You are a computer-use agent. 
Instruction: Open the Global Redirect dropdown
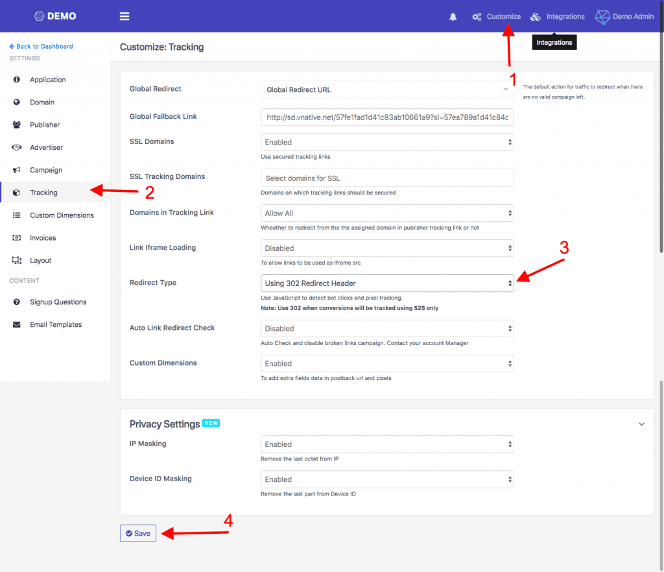point(387,89)
